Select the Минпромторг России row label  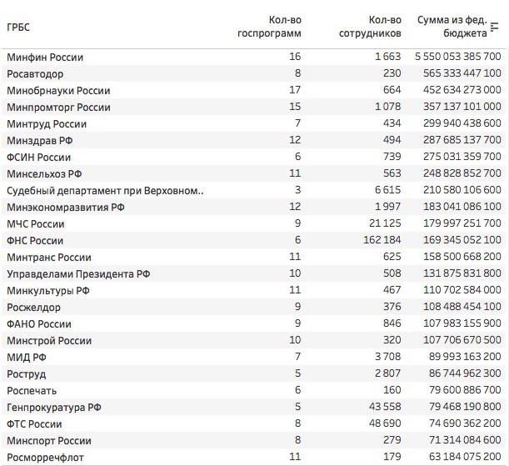click(x=59, y=108)
